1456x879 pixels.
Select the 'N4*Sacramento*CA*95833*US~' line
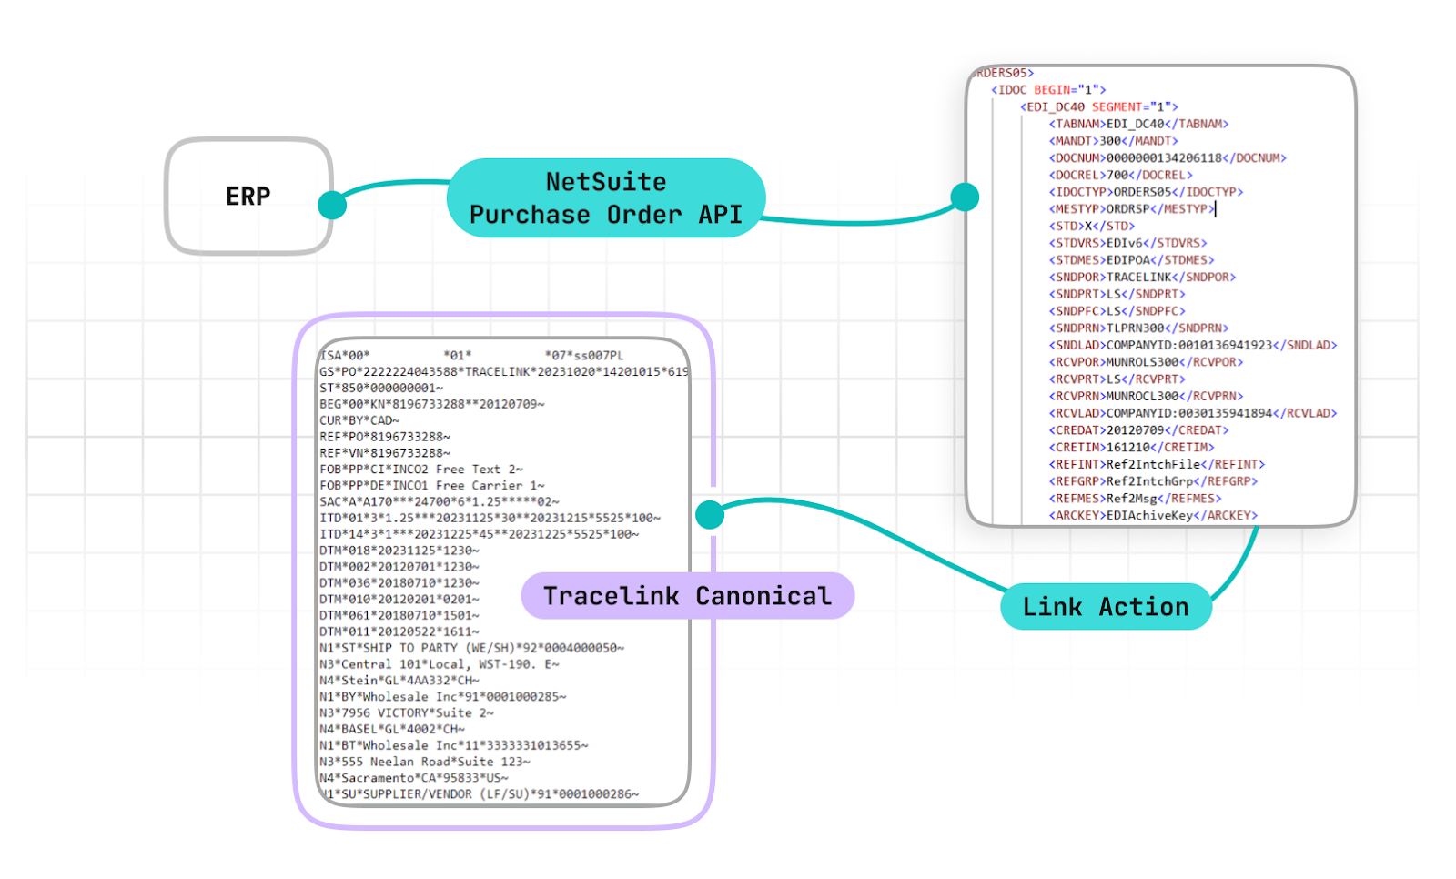[x=414, y=778]
